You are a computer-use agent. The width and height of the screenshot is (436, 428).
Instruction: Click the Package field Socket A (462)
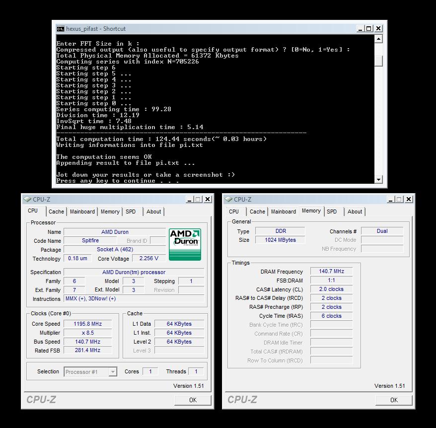[115, 249]
